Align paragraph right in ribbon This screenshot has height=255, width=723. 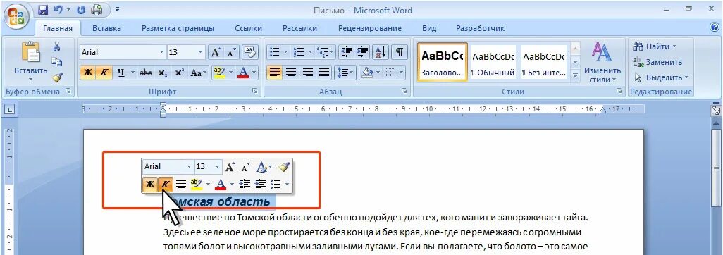[x=307, y=73]
